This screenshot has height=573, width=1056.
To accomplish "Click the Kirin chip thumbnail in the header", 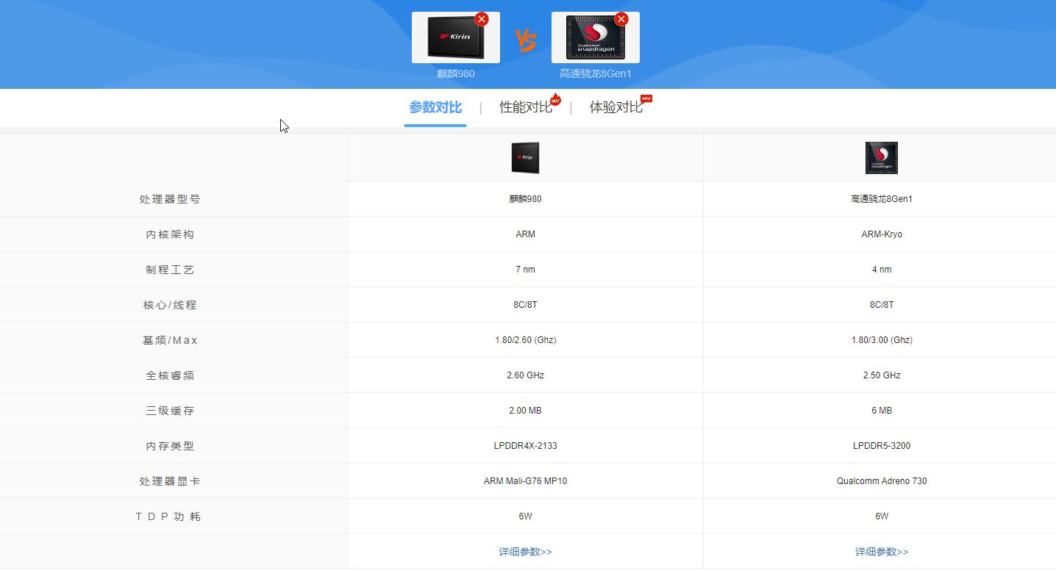I will [x=456, y=37].
